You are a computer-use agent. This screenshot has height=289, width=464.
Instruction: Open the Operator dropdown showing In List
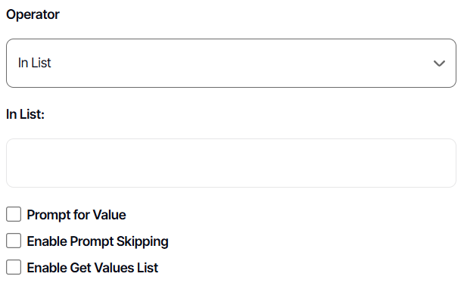[x=231, y=63]
